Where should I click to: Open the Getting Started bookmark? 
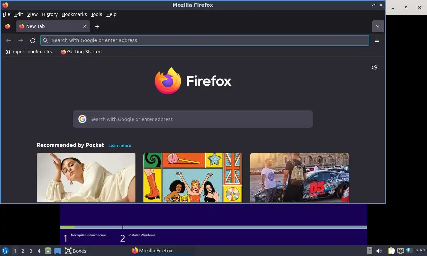(81, 52)
